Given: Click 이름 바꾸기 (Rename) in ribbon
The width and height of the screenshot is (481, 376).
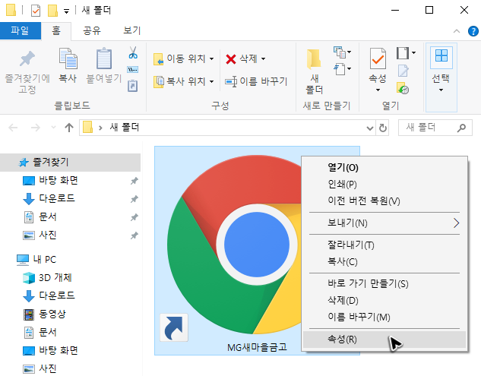Looking at the screenshot, I should 256,81.
